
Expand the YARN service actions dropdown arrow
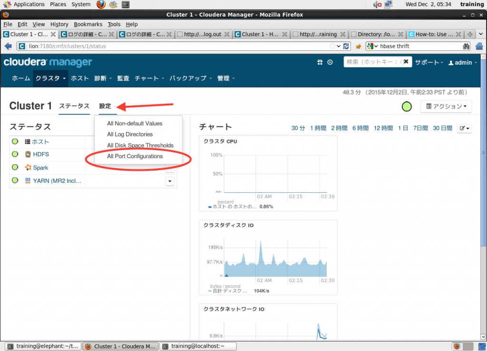(x=170, y=181)
